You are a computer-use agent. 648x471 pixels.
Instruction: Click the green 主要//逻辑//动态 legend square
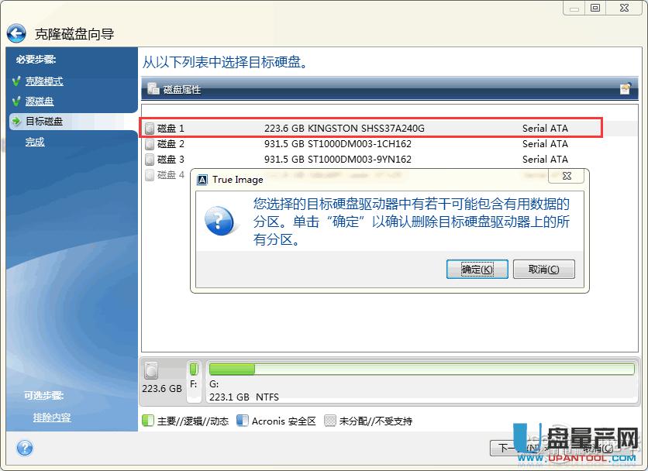147,421
